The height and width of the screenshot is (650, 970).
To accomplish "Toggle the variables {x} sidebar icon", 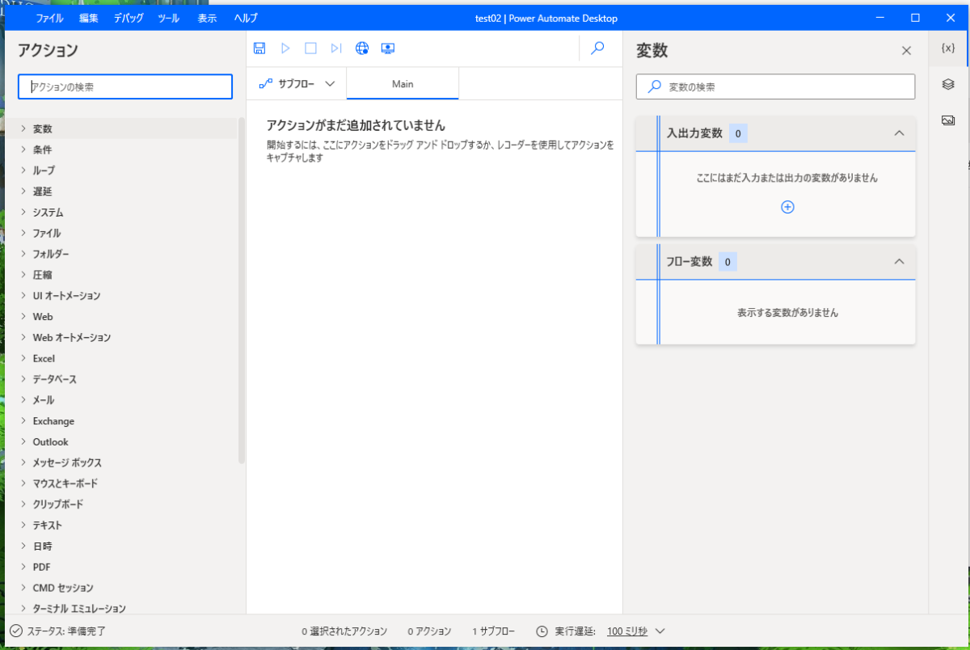I will (x=948, y=49).
